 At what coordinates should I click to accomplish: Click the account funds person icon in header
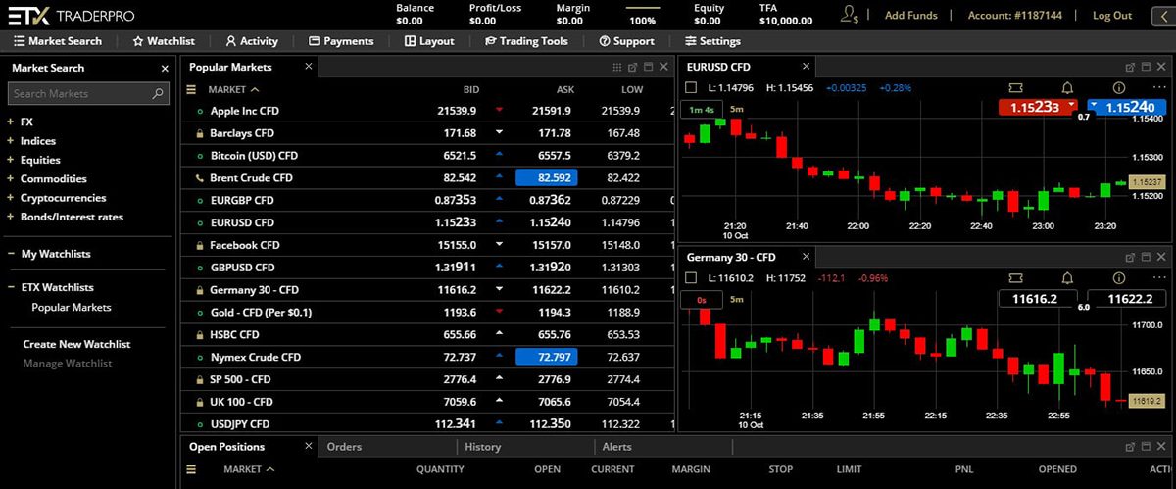coord(850,15)
